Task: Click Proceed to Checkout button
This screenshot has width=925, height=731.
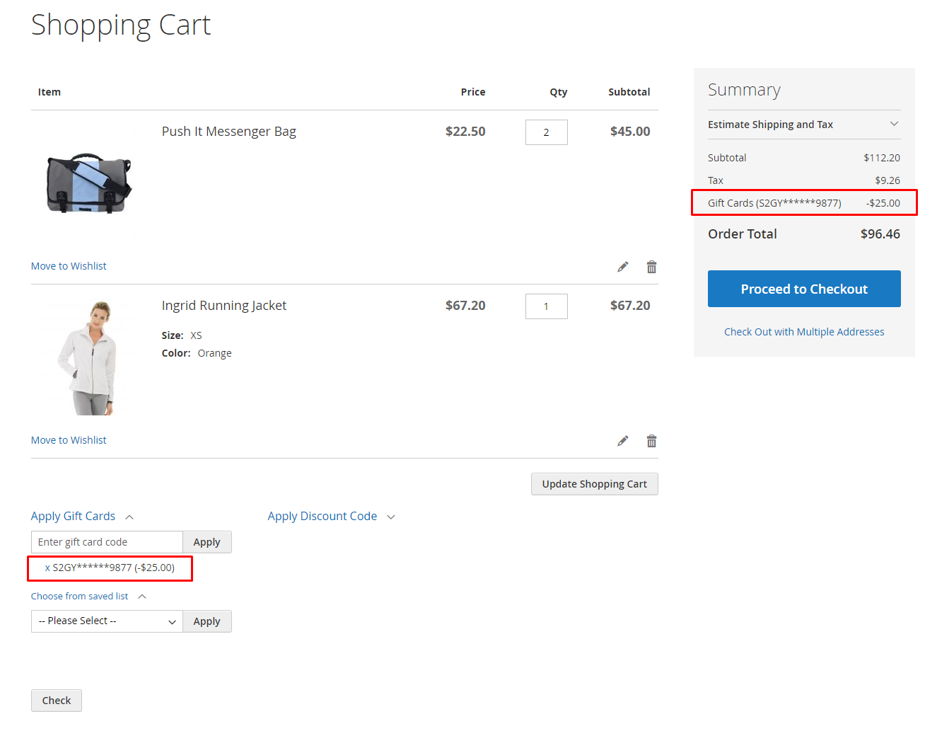Action: pos(804,289)
